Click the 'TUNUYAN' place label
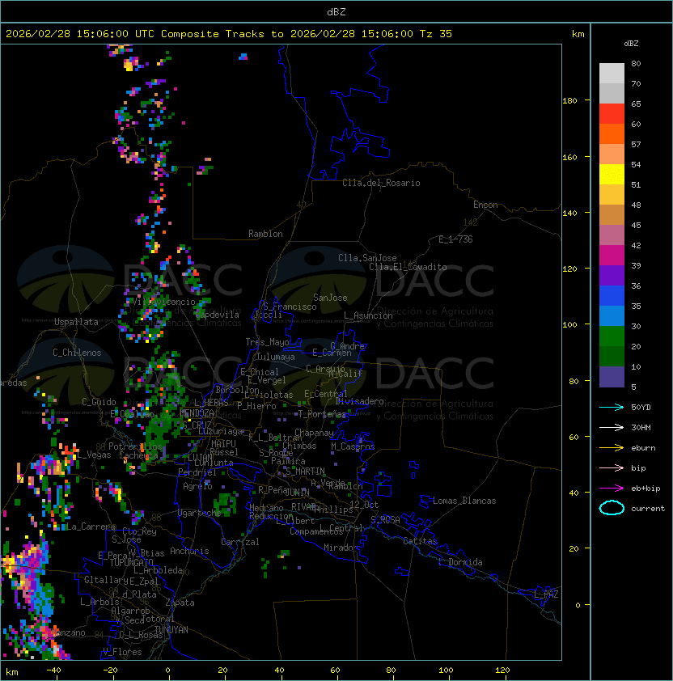This screenshot has width=673, height=681. [x=171, y=630]
